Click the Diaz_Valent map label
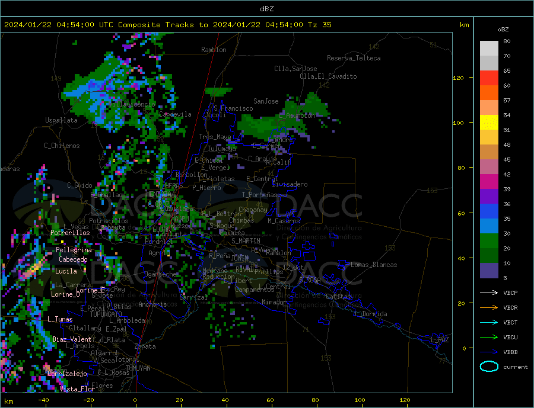This screenshot has width=534, height=408. click(72, 339)
